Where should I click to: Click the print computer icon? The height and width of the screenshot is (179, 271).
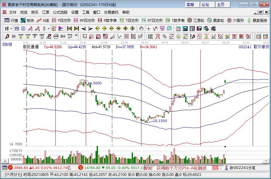click(x=213, y=29)
